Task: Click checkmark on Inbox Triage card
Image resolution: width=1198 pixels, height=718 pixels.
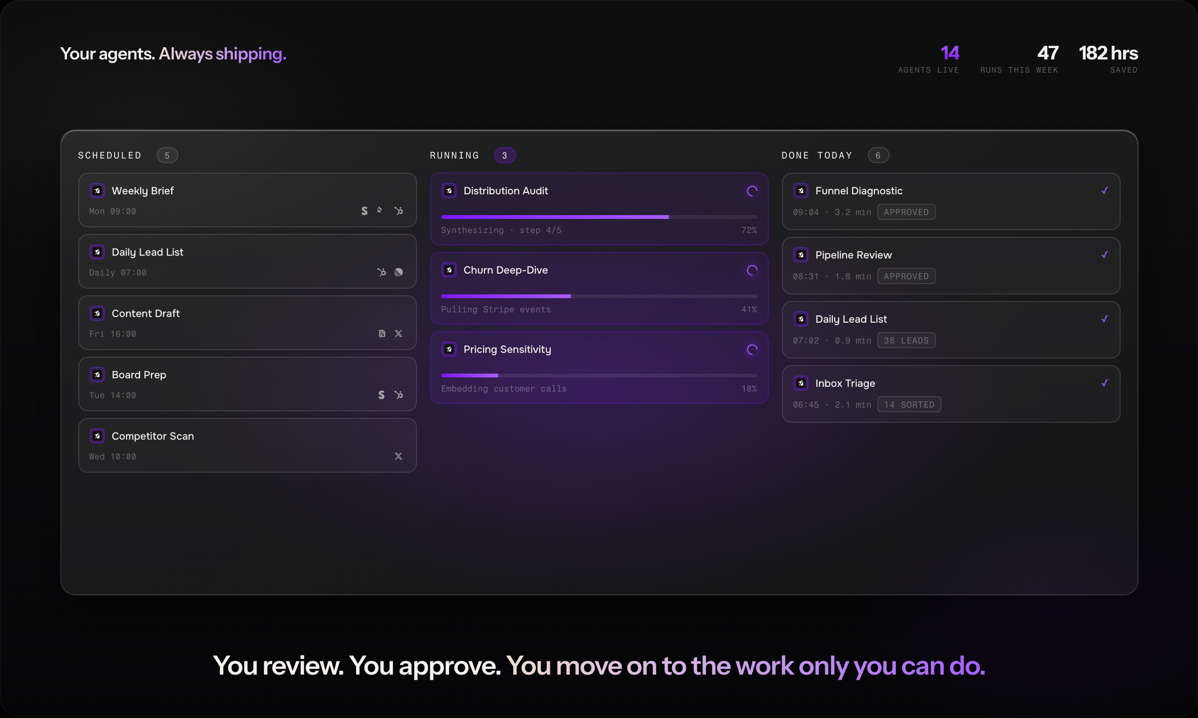Action: coord(1104,383)
